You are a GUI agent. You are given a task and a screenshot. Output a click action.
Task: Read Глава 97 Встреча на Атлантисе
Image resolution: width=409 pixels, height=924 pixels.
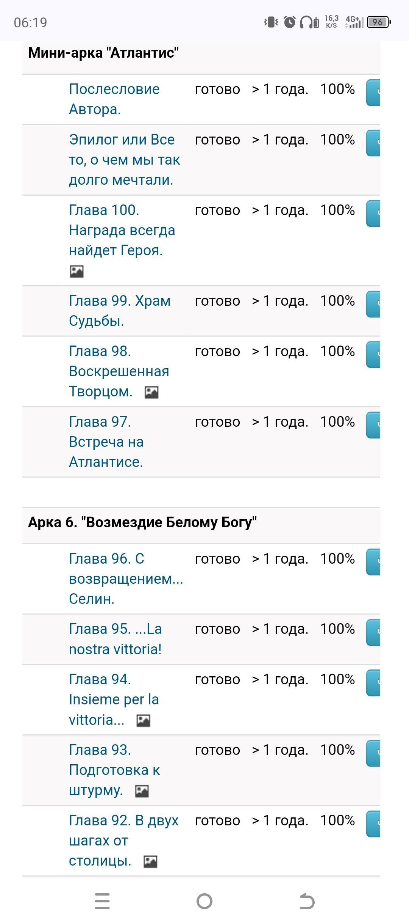(x=106, y=442)
